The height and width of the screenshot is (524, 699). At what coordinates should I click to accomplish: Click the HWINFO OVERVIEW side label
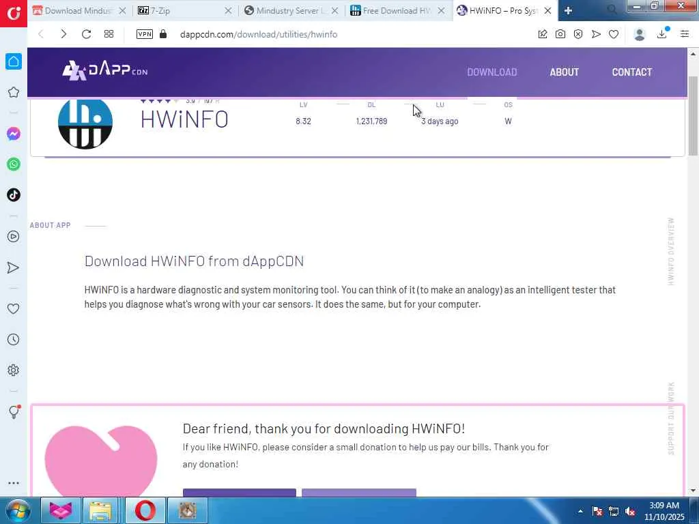pyautogui.click(x=671, y=251)
